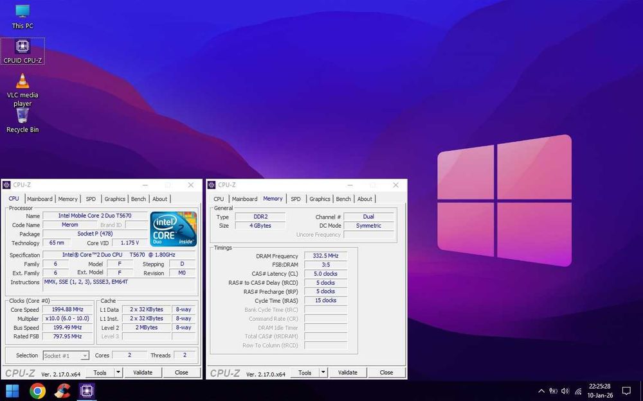
Task: Switch to Memory tab in left CPU-Z window
Action: tap(68, 199)
